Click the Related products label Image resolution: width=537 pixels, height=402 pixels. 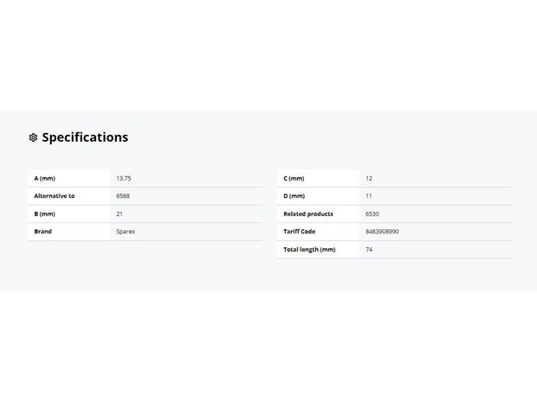[x=308, y=214]
